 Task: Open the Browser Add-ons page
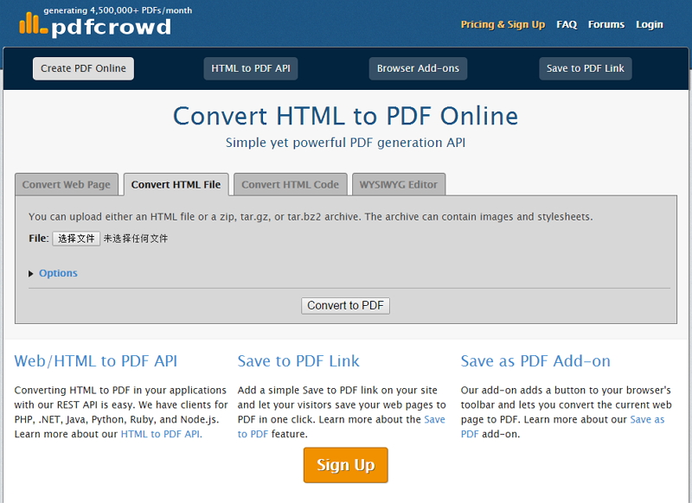pyautogui.click(x=418, y=67)
